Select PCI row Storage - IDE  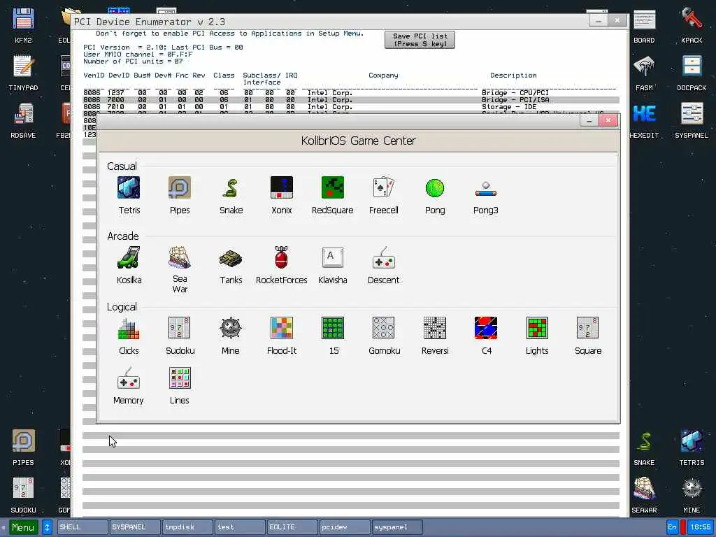pyautogui.click(x=351, y=107)
